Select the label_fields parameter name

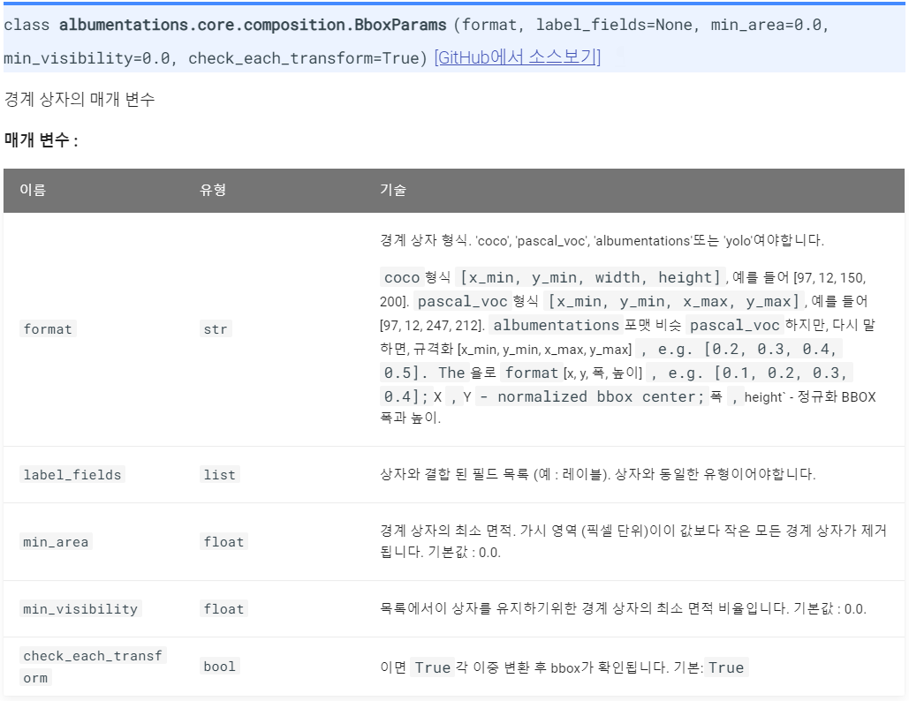pos(72,475)
